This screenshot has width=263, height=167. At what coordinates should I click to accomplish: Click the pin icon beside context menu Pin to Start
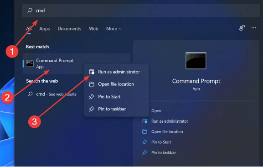click(92, 97)
